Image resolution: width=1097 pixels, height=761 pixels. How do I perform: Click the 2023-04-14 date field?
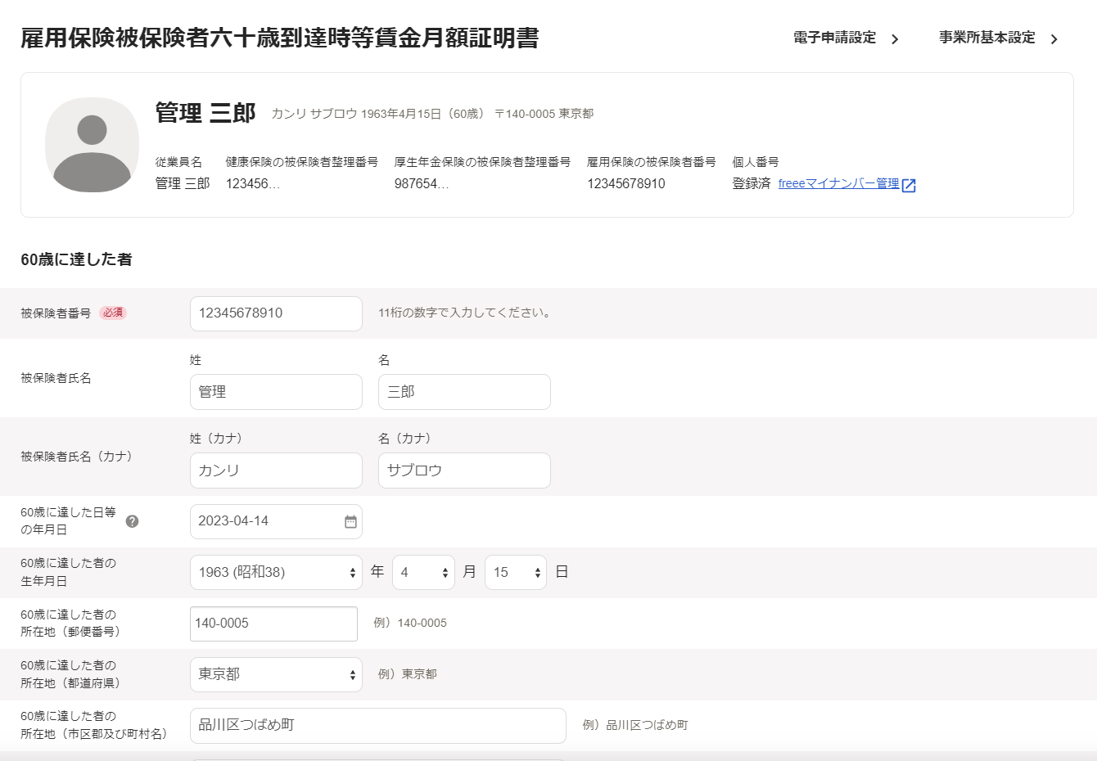point(276,521)
